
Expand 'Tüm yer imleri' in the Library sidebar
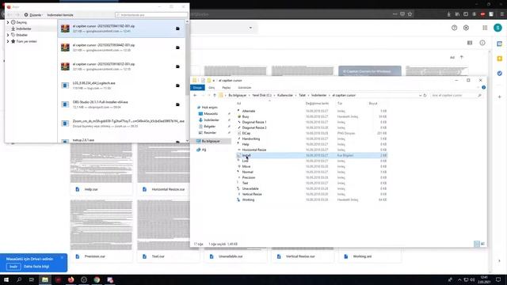coord(8,41)
